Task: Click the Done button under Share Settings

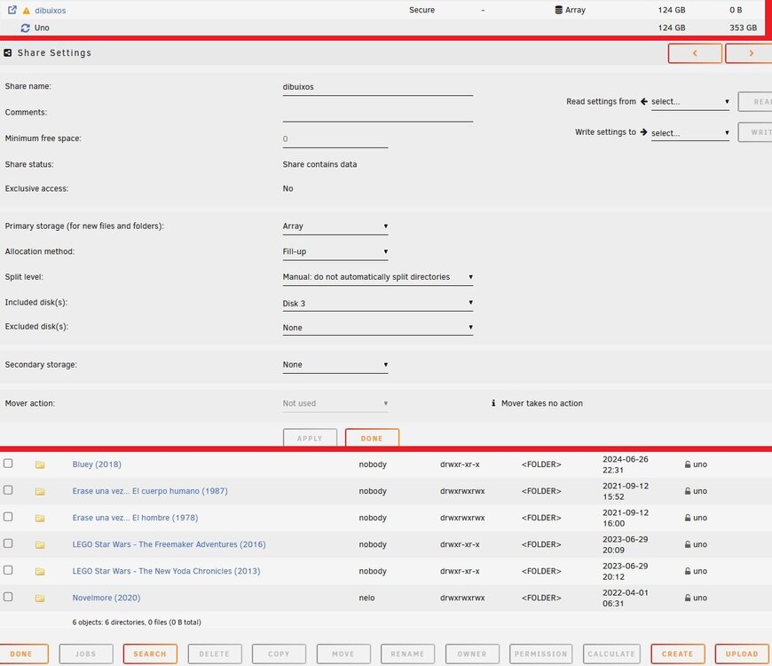Action: pos(372,438)
